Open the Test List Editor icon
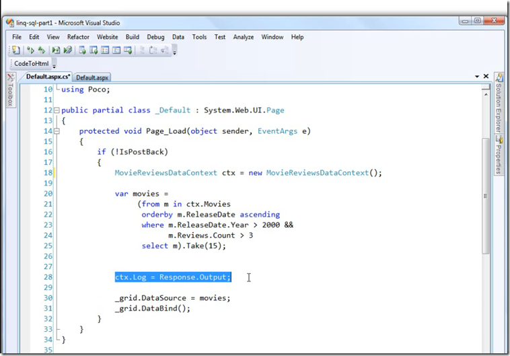Screen dimensions: 510x356 click(x=94, y=50)
